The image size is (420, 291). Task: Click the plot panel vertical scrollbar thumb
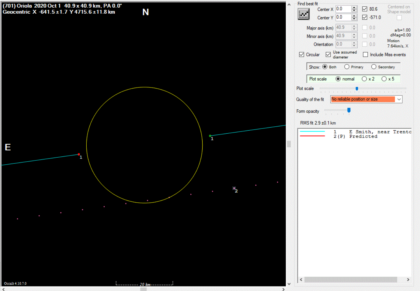tap(289, 144)
